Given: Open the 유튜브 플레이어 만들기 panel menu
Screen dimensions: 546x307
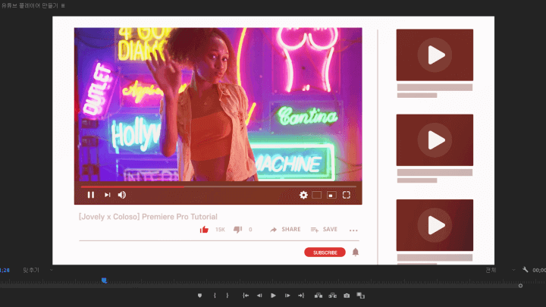Looking at the screenshot, I should click(x=63, y=5).
